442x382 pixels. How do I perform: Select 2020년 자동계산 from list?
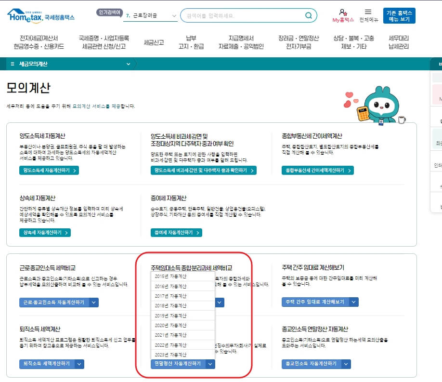[x=183, y=325]
